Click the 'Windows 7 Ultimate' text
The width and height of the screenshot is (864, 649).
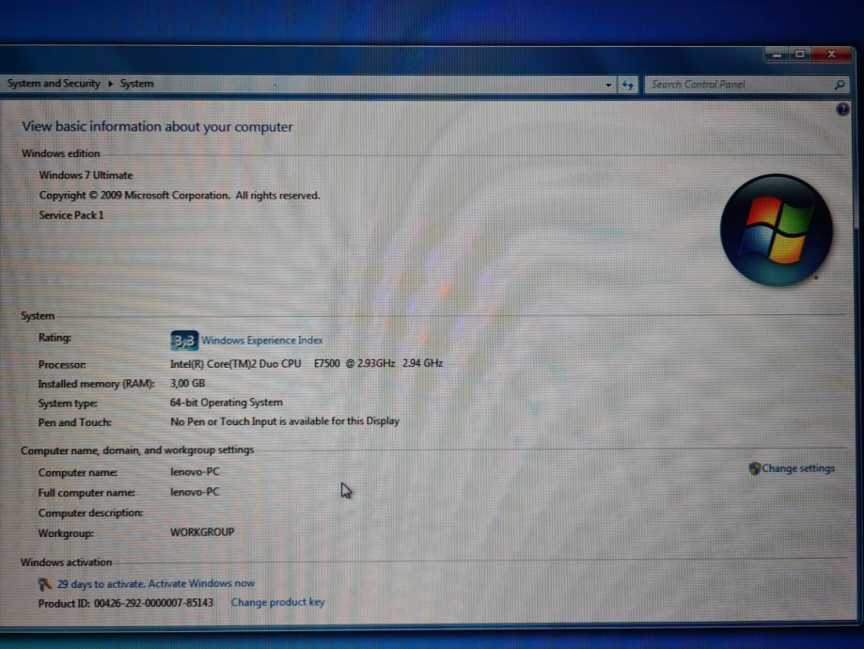point(86,175)
